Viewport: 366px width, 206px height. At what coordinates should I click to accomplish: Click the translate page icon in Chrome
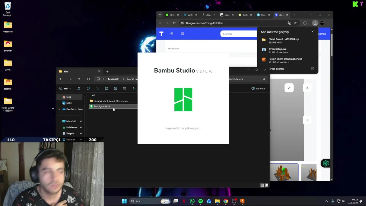point(289,23)
